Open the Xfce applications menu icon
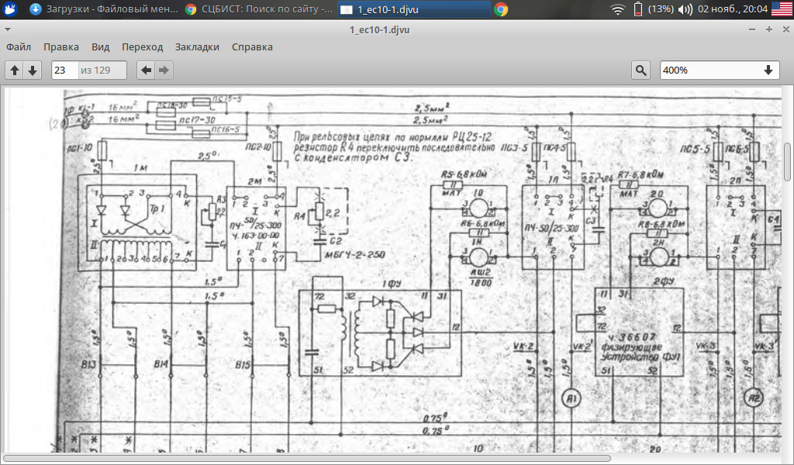 coord(11,9)
